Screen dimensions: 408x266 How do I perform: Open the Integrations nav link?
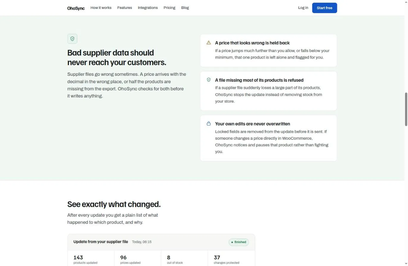tap(148, 8)
